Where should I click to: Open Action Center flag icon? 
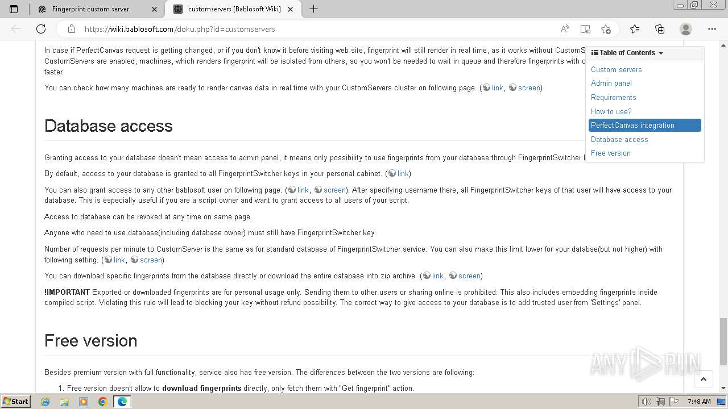673,402
